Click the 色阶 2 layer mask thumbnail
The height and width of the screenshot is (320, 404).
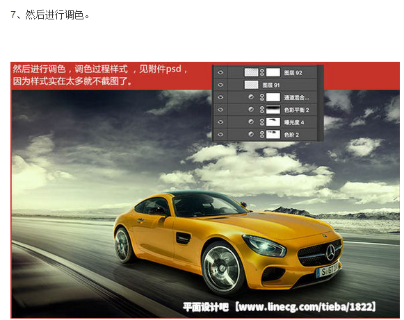pyautogui.click(x=273, y=134)
